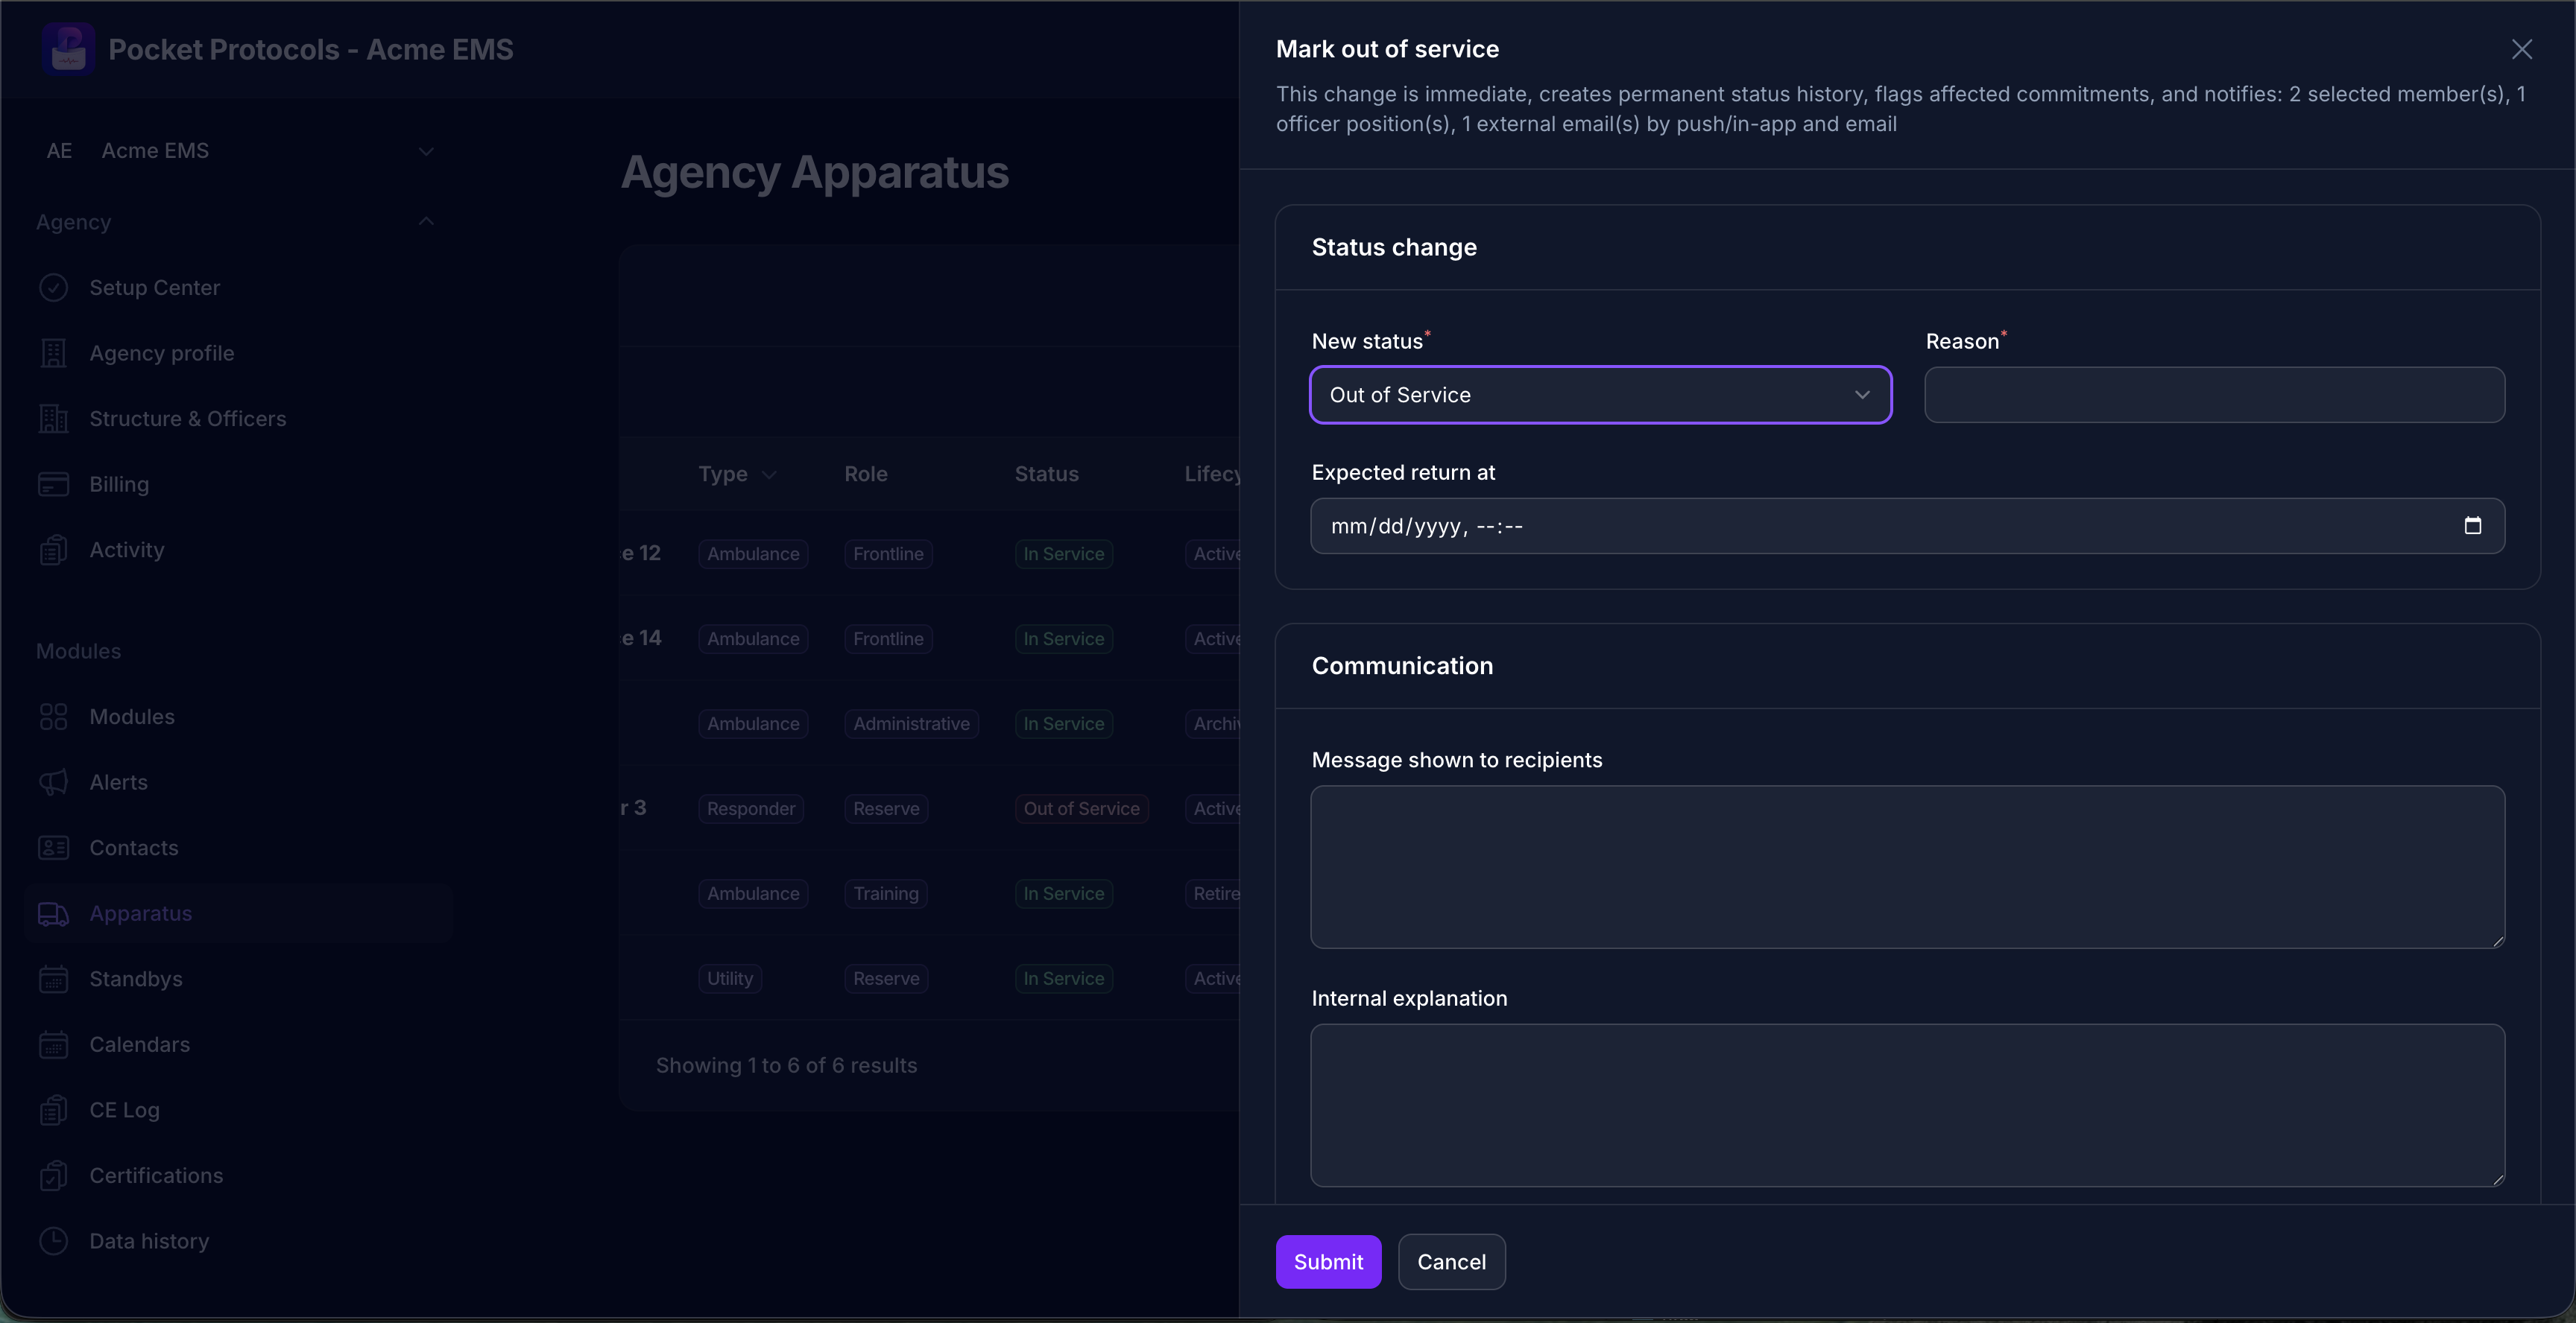Click the Standbys calendar icon
The width and height of the screenshot is (2576, 1323).
(53, 980)
